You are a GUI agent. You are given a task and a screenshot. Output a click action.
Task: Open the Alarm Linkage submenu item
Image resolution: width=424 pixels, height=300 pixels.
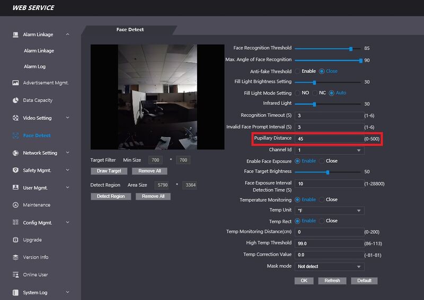39,50
